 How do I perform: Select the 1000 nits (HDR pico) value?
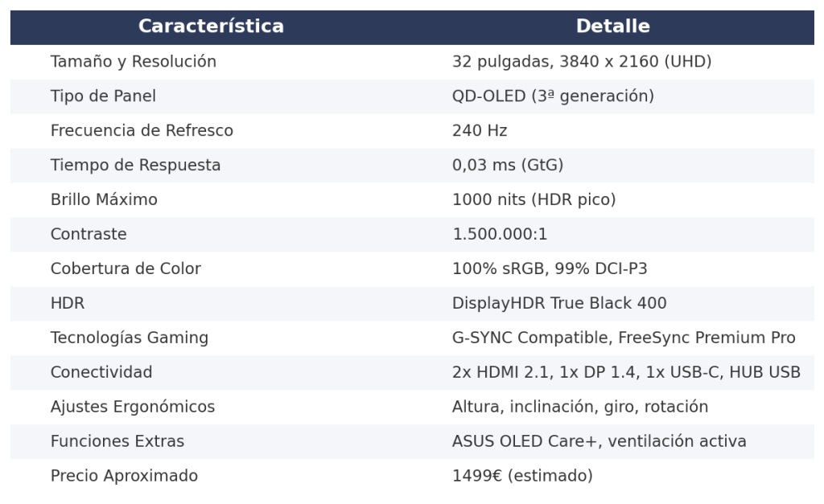pyautogui.click(x=534, y=199)
